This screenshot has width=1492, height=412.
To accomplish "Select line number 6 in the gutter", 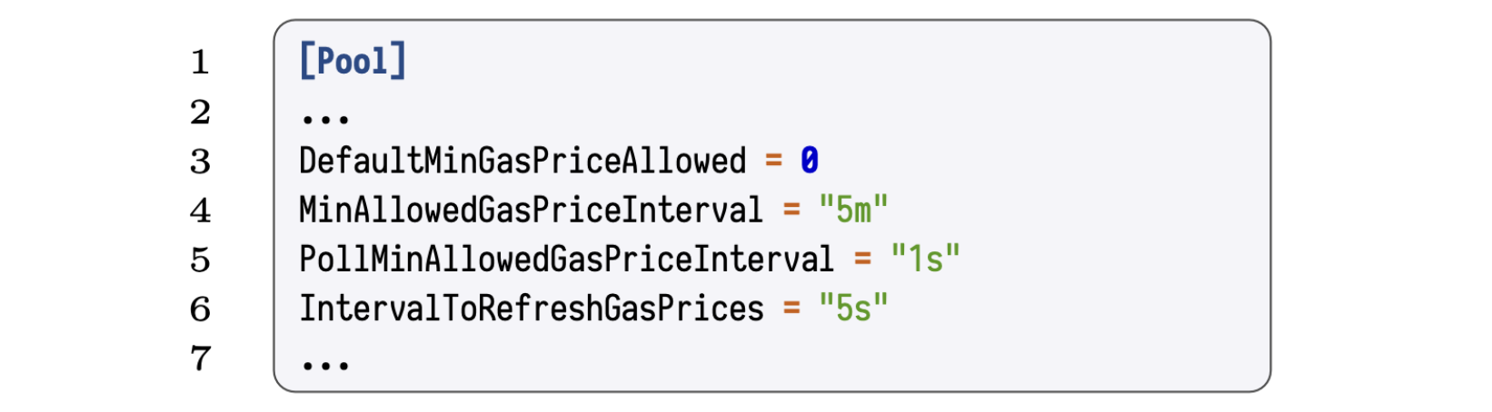I will [200, 309].
